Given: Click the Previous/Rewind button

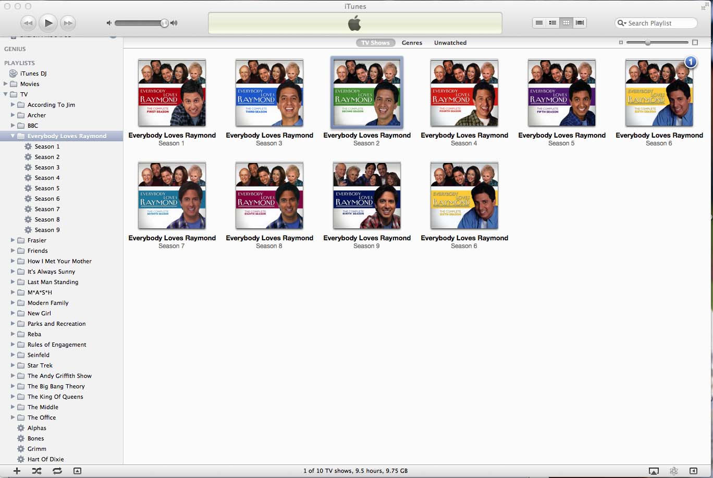Looking at the screenshot, I should [x=28, y=23].
